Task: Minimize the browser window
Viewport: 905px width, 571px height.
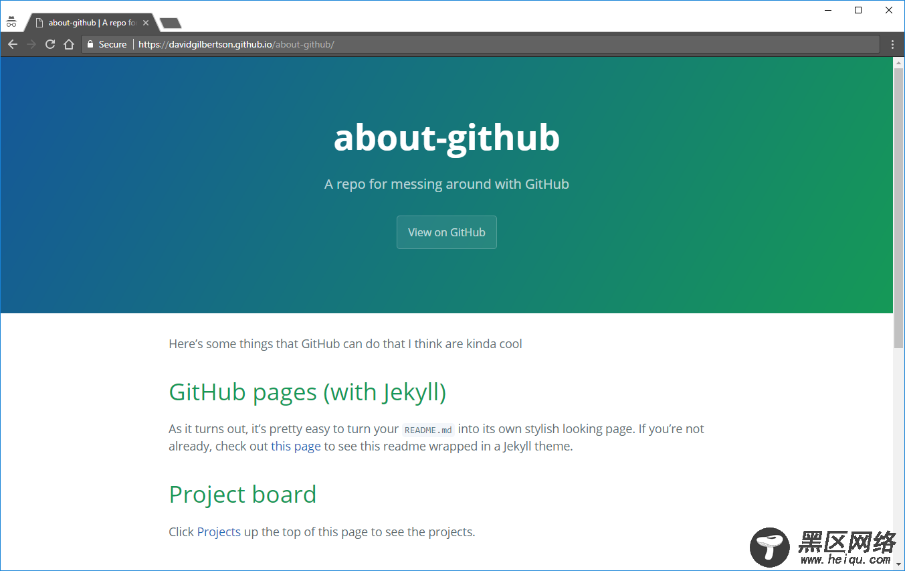Action: coord(828,10)
